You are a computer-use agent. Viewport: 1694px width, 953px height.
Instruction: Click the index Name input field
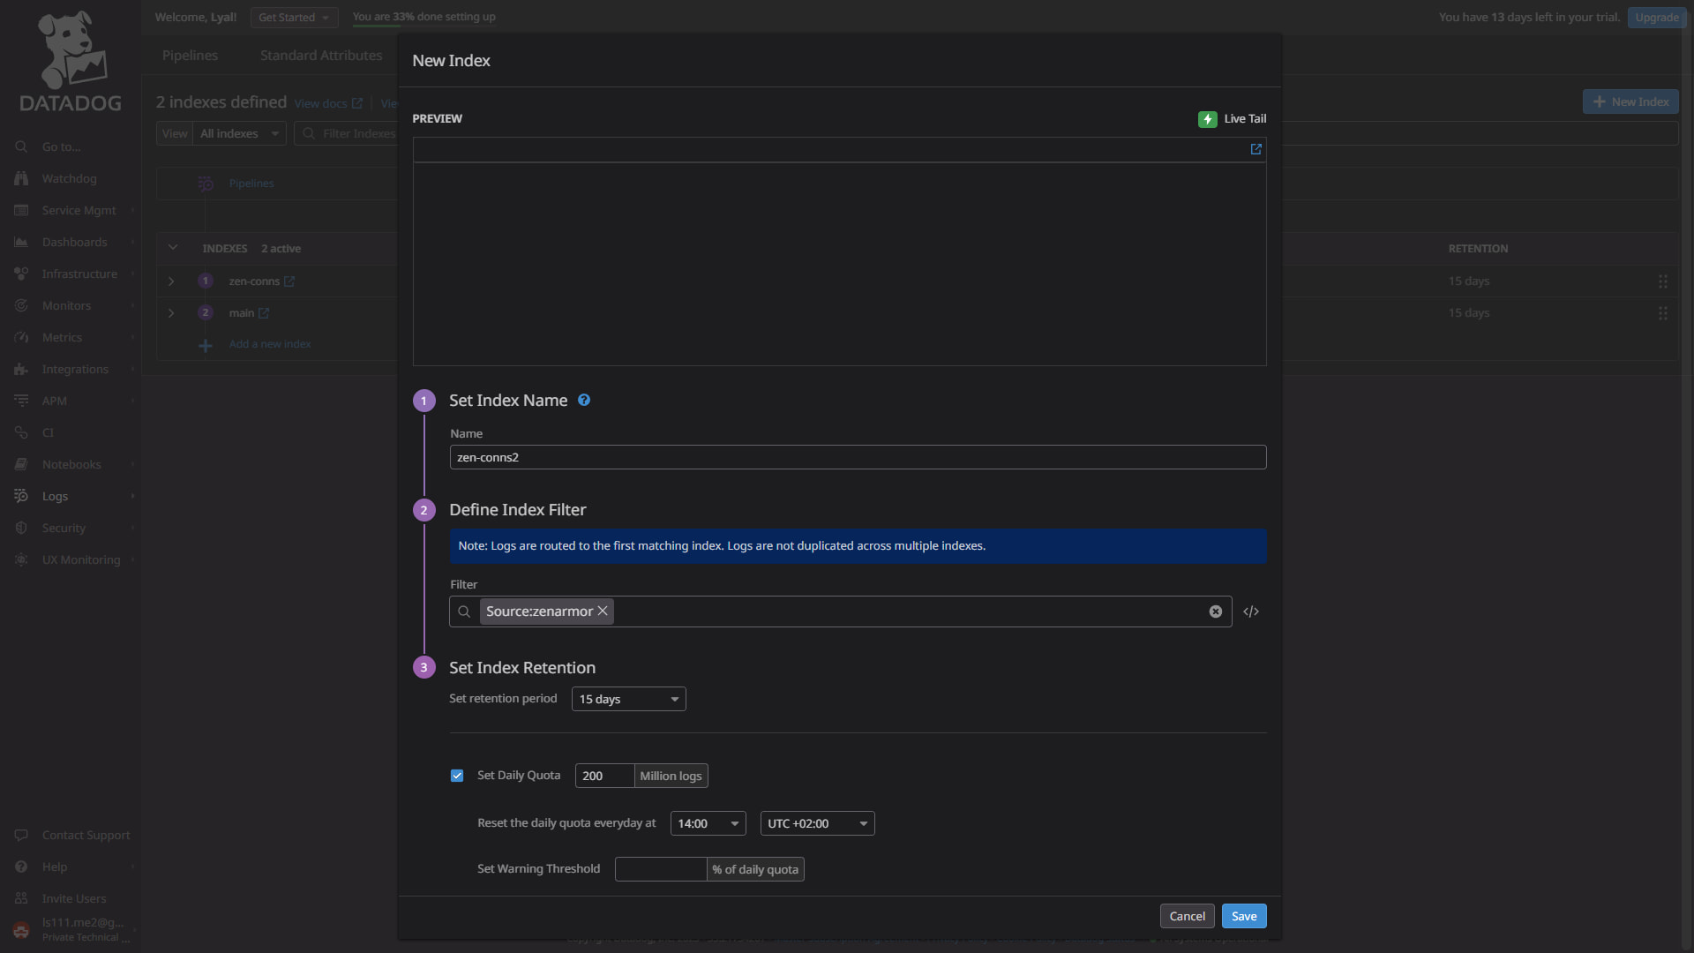(858, 457)
